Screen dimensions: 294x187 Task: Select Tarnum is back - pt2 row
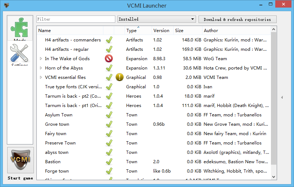(x=153, y=96)
